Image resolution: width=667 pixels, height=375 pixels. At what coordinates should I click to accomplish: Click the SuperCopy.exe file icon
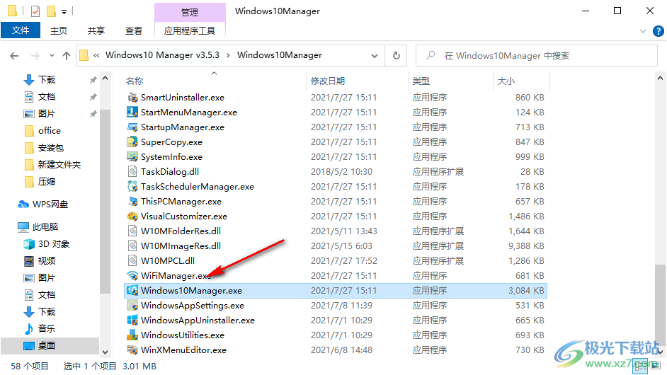point(132,142)
